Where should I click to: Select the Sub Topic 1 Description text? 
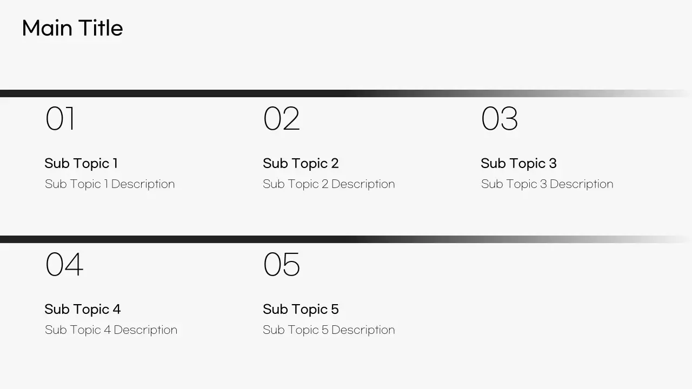110,184
